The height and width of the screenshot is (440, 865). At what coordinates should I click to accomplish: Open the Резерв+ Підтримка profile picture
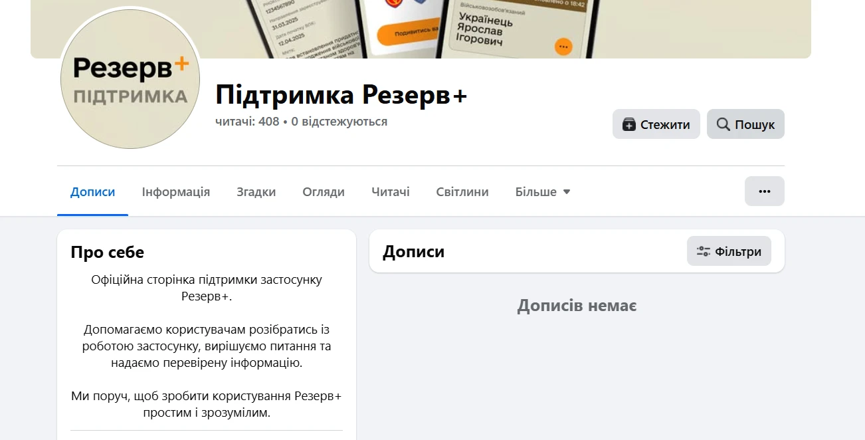click(x=130, y=79)
